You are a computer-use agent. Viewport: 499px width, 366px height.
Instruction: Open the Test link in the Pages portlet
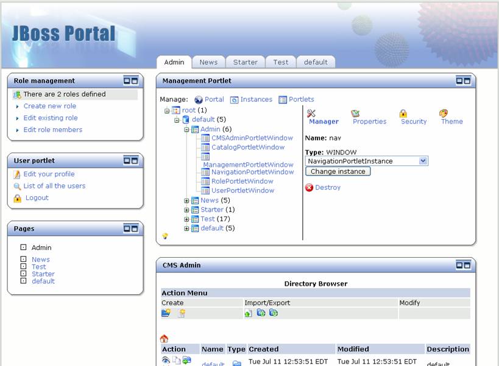(39, 267)
